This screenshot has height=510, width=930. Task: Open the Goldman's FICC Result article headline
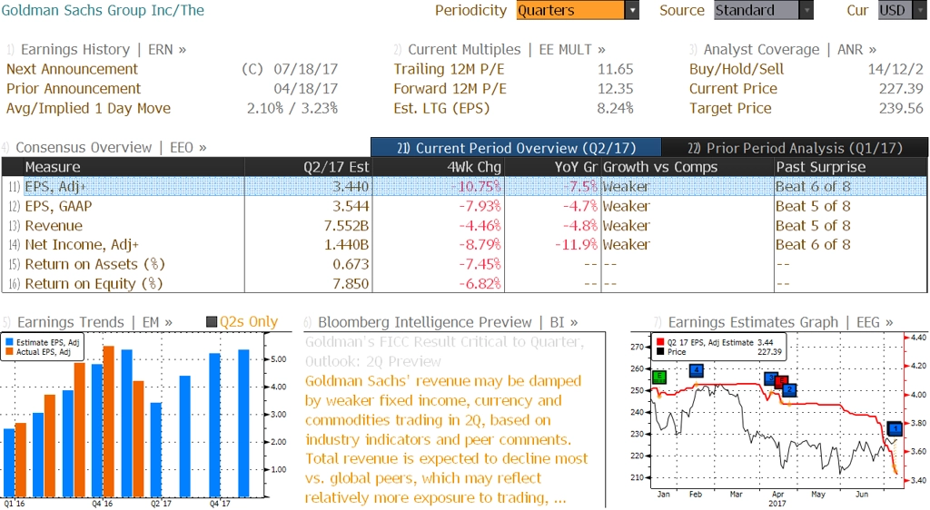444,351
